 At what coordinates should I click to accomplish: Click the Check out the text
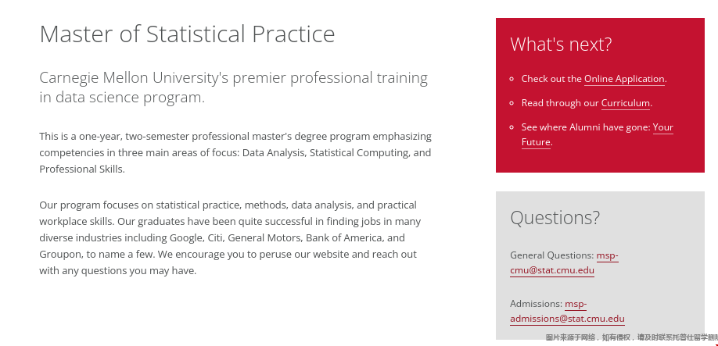click(x=551, y=79)
